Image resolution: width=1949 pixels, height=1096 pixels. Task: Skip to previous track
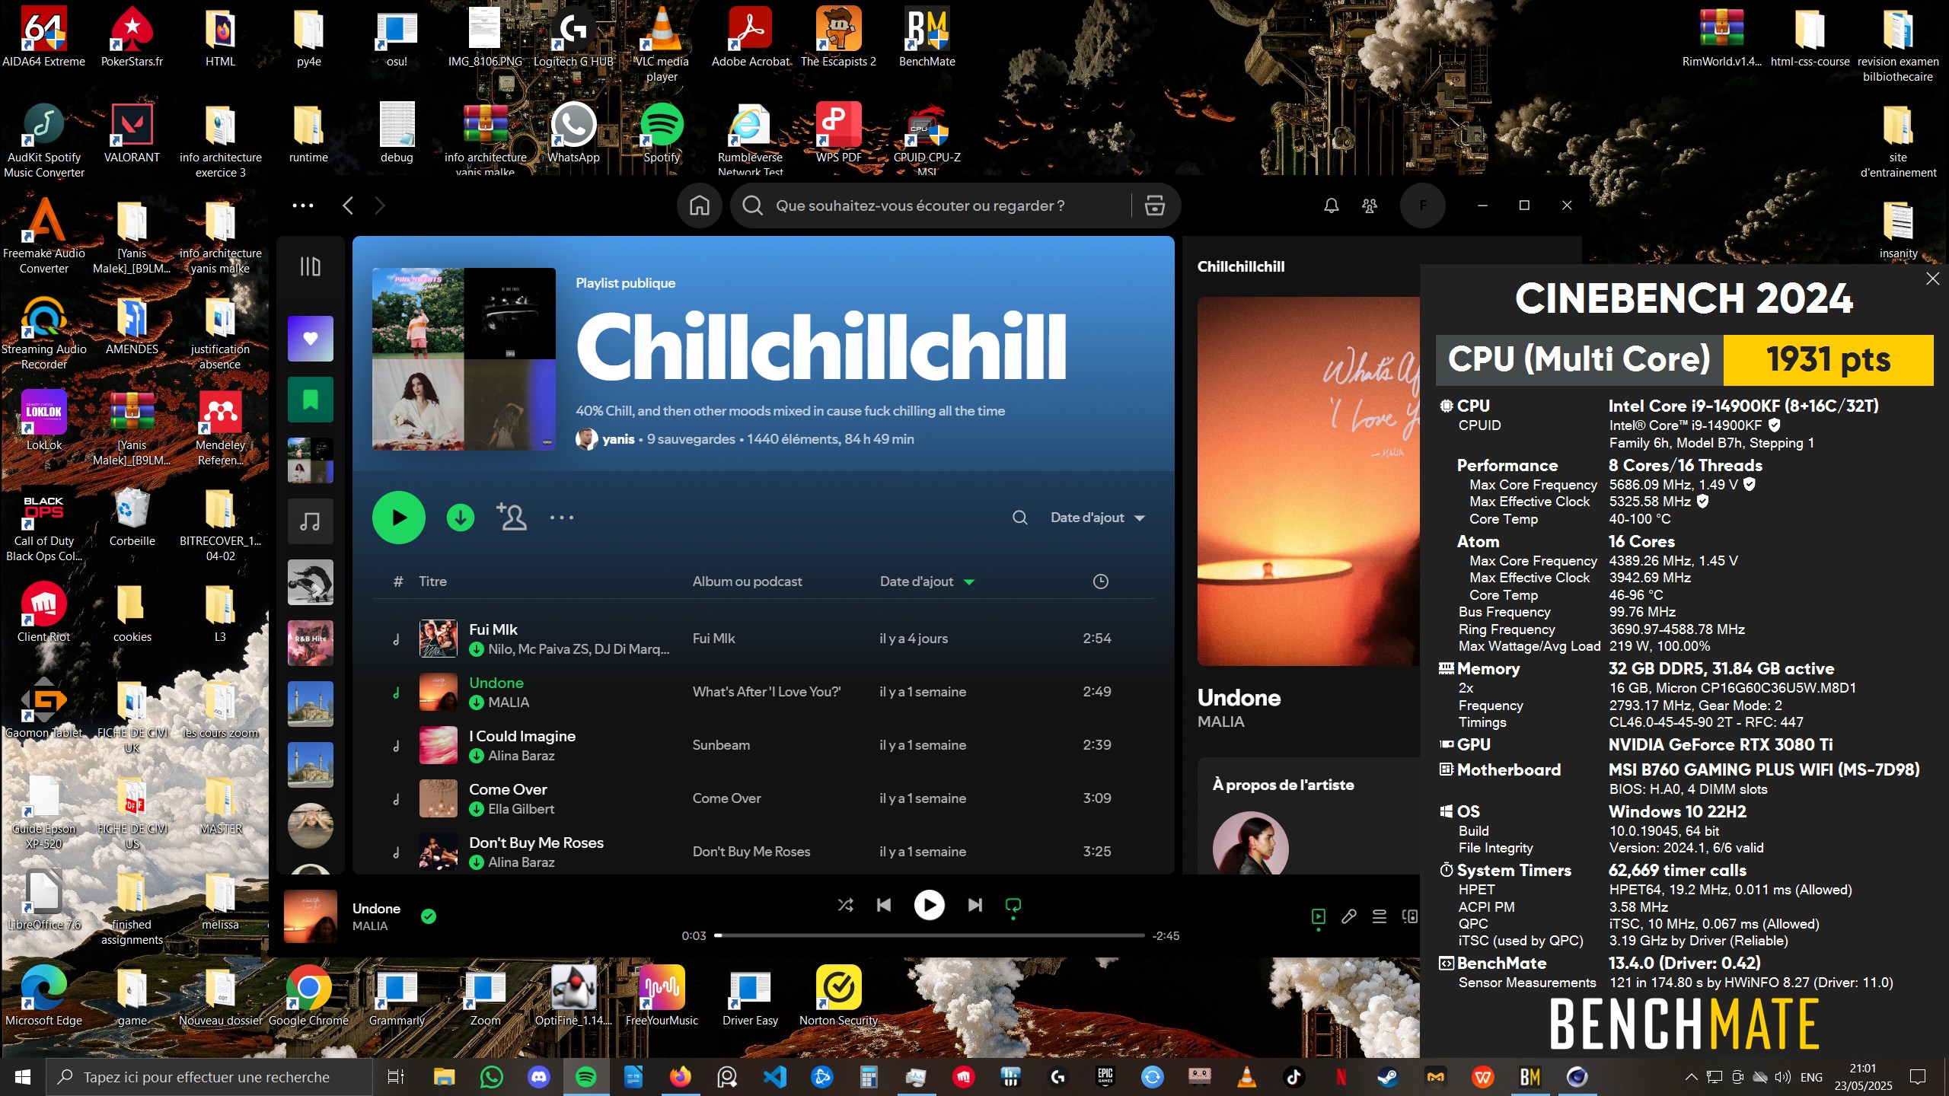pos(883,905)
